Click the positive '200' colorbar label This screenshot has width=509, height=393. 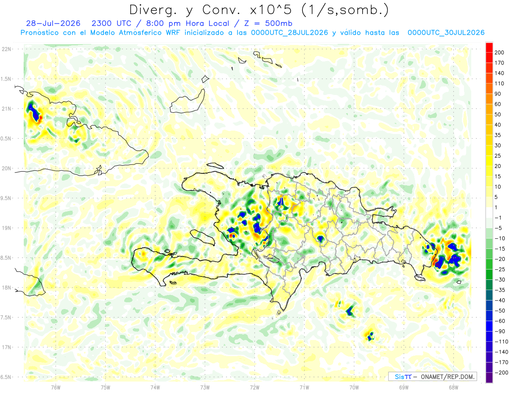click(500, 52)
